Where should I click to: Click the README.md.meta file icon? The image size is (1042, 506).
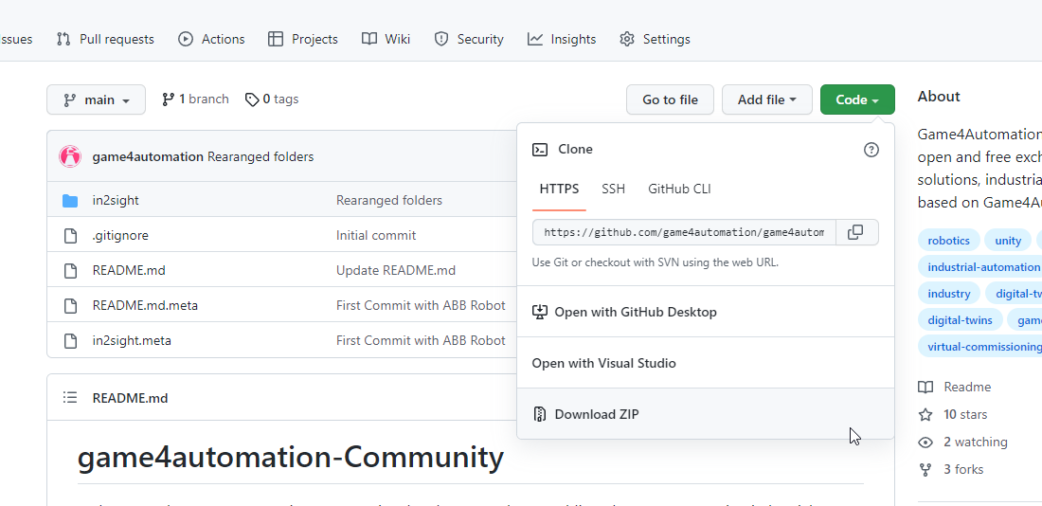pos(70,306)
